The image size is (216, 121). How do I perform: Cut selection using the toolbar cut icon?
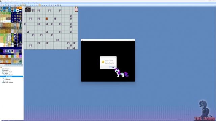8,5
